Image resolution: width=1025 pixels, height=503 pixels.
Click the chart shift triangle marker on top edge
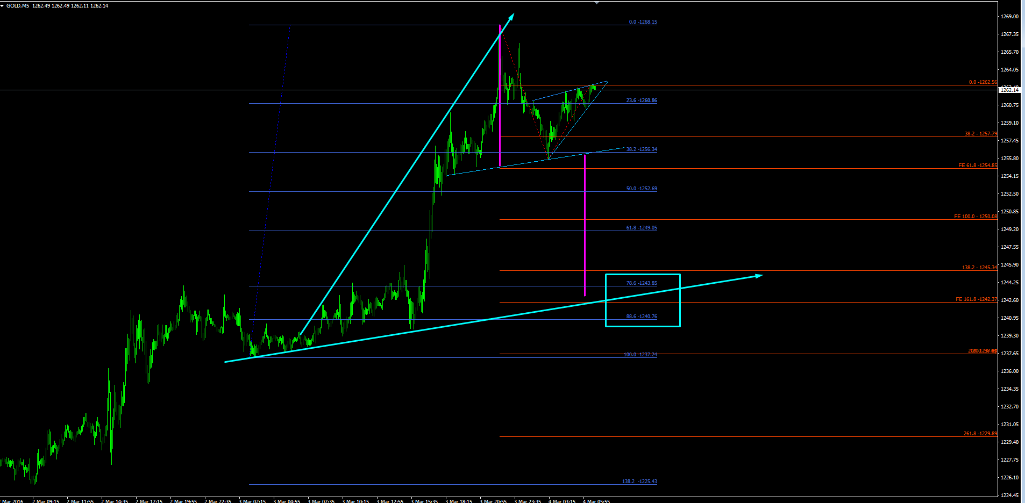click(x=596, y=3)
